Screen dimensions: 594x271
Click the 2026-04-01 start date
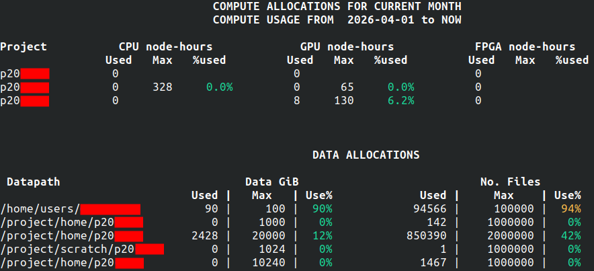(x=381, y=20)
